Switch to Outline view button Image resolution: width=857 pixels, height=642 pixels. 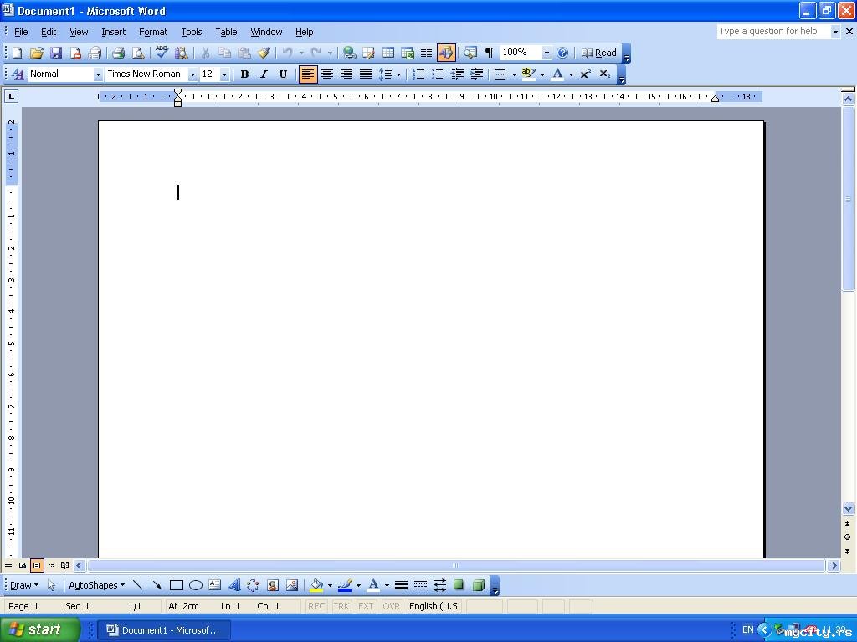[x=51, y=566]
